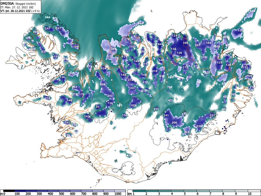Click the visibility value 146
Viewport: 261px width, 196px height.
(69, 100)
